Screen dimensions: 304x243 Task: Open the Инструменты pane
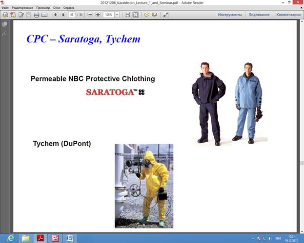(x=230, y=15)
